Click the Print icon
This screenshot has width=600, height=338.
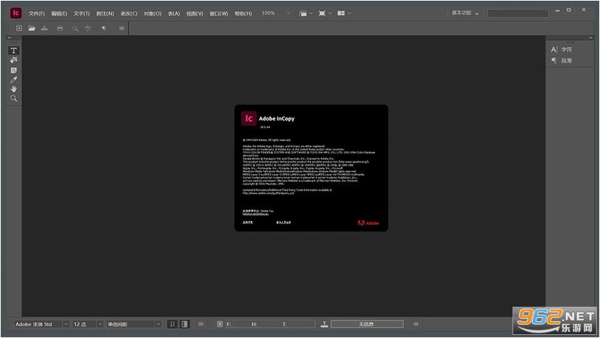60,28
